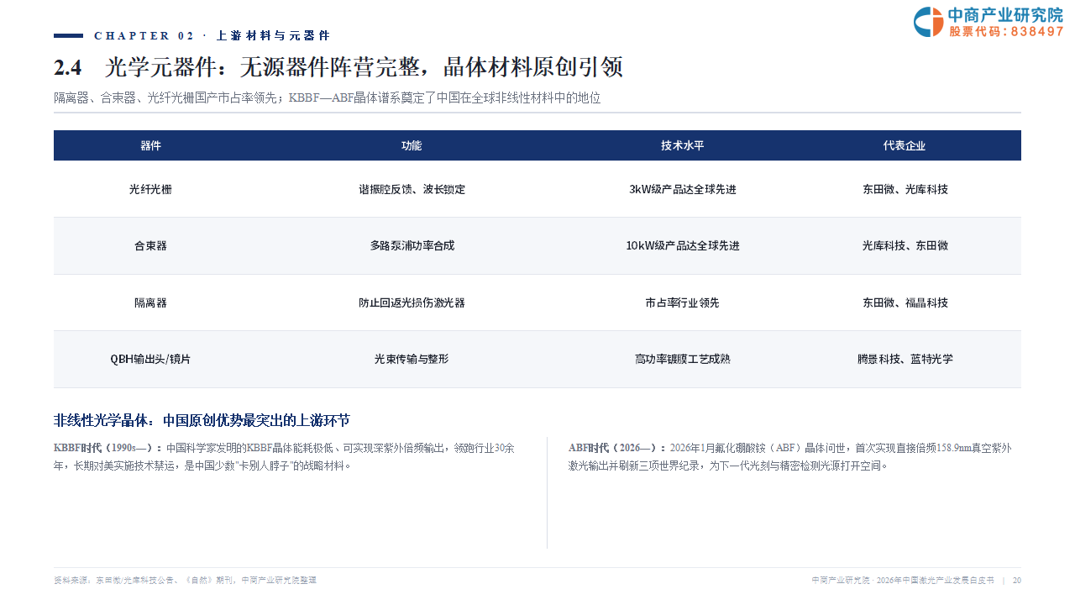Select the 合束器 cell
This screenshot has width=1075, height=605.
coord(150,246)
